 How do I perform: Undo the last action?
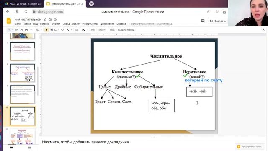click(17, 30)
